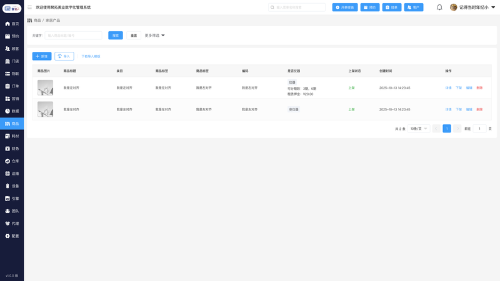The width and height of the screenshot is (500, 281).
Task: Go to previous page arrow
Action: pyautogui.click(x=436, y=129)
